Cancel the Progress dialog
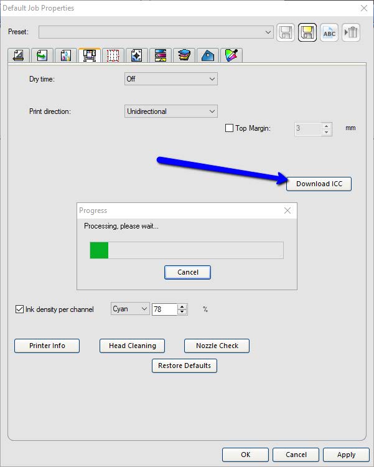Screen dimensions: 374x467 pyautogui.click(x=187, y=272)
